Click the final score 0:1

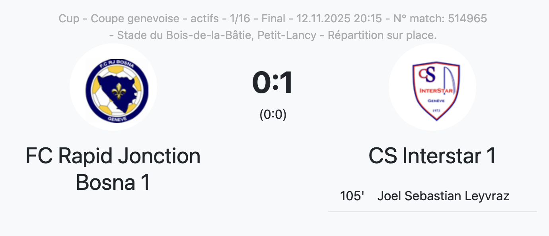pyautogui.click(x=273, y=83)
